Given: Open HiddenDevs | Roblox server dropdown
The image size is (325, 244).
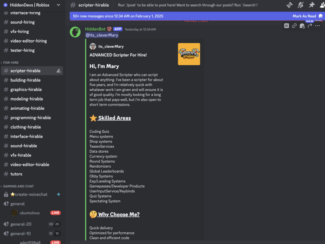Looking at the screenshot, I should click(x=58, y=5).
